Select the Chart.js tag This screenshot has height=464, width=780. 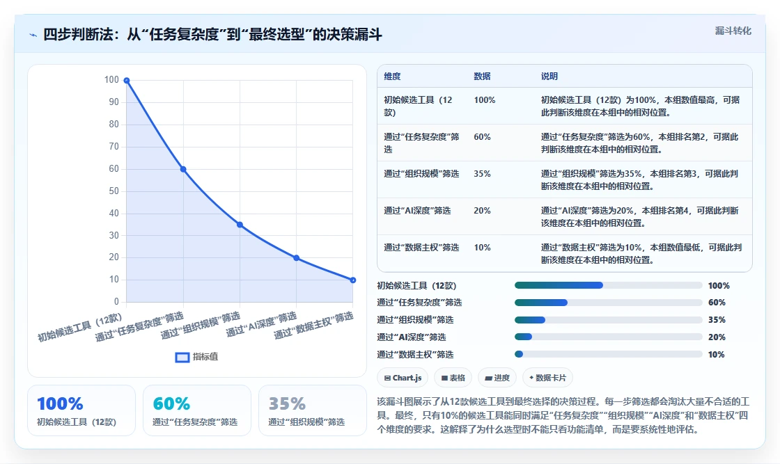tap(403, 378)
